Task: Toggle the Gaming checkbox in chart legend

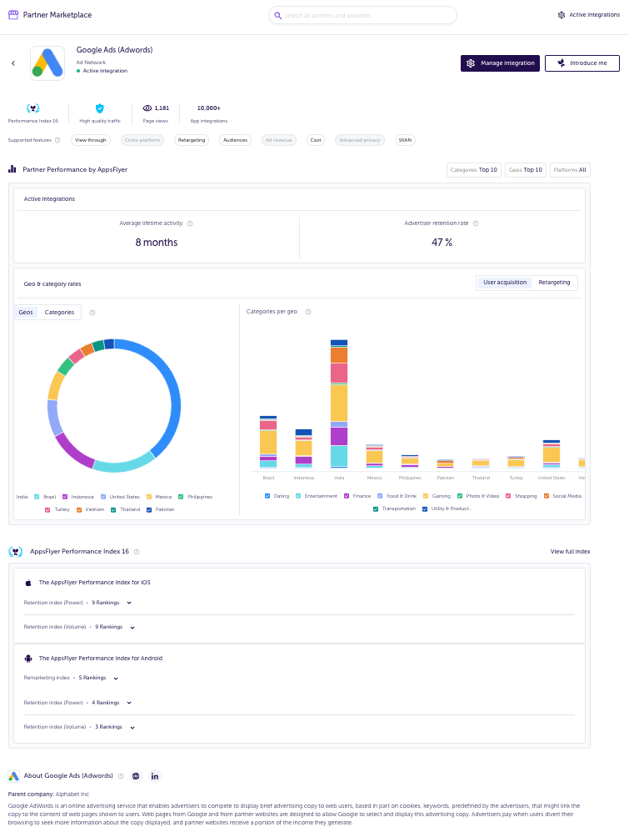Action: pyautogui.click(x=425, y=496)
